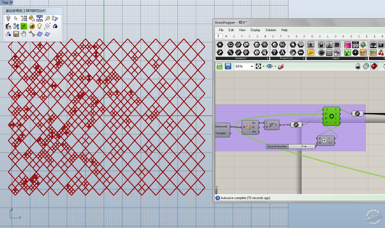Switch to no preview mode icon

(358, 66)
